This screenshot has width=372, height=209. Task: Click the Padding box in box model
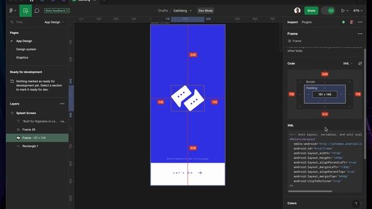point(325,94)
